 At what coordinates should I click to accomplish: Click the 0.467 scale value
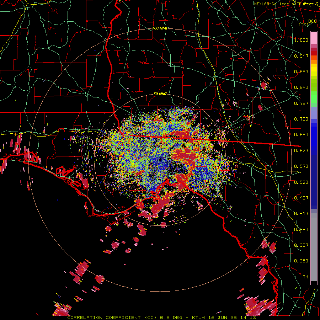tap(301, 198)
